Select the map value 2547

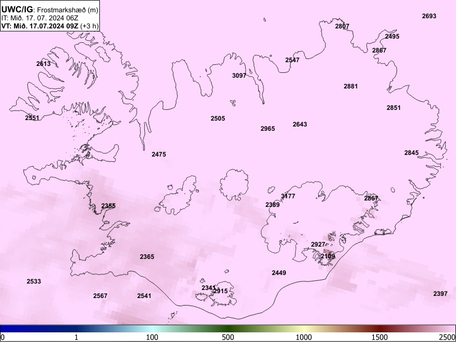click(x=292, y=60)
